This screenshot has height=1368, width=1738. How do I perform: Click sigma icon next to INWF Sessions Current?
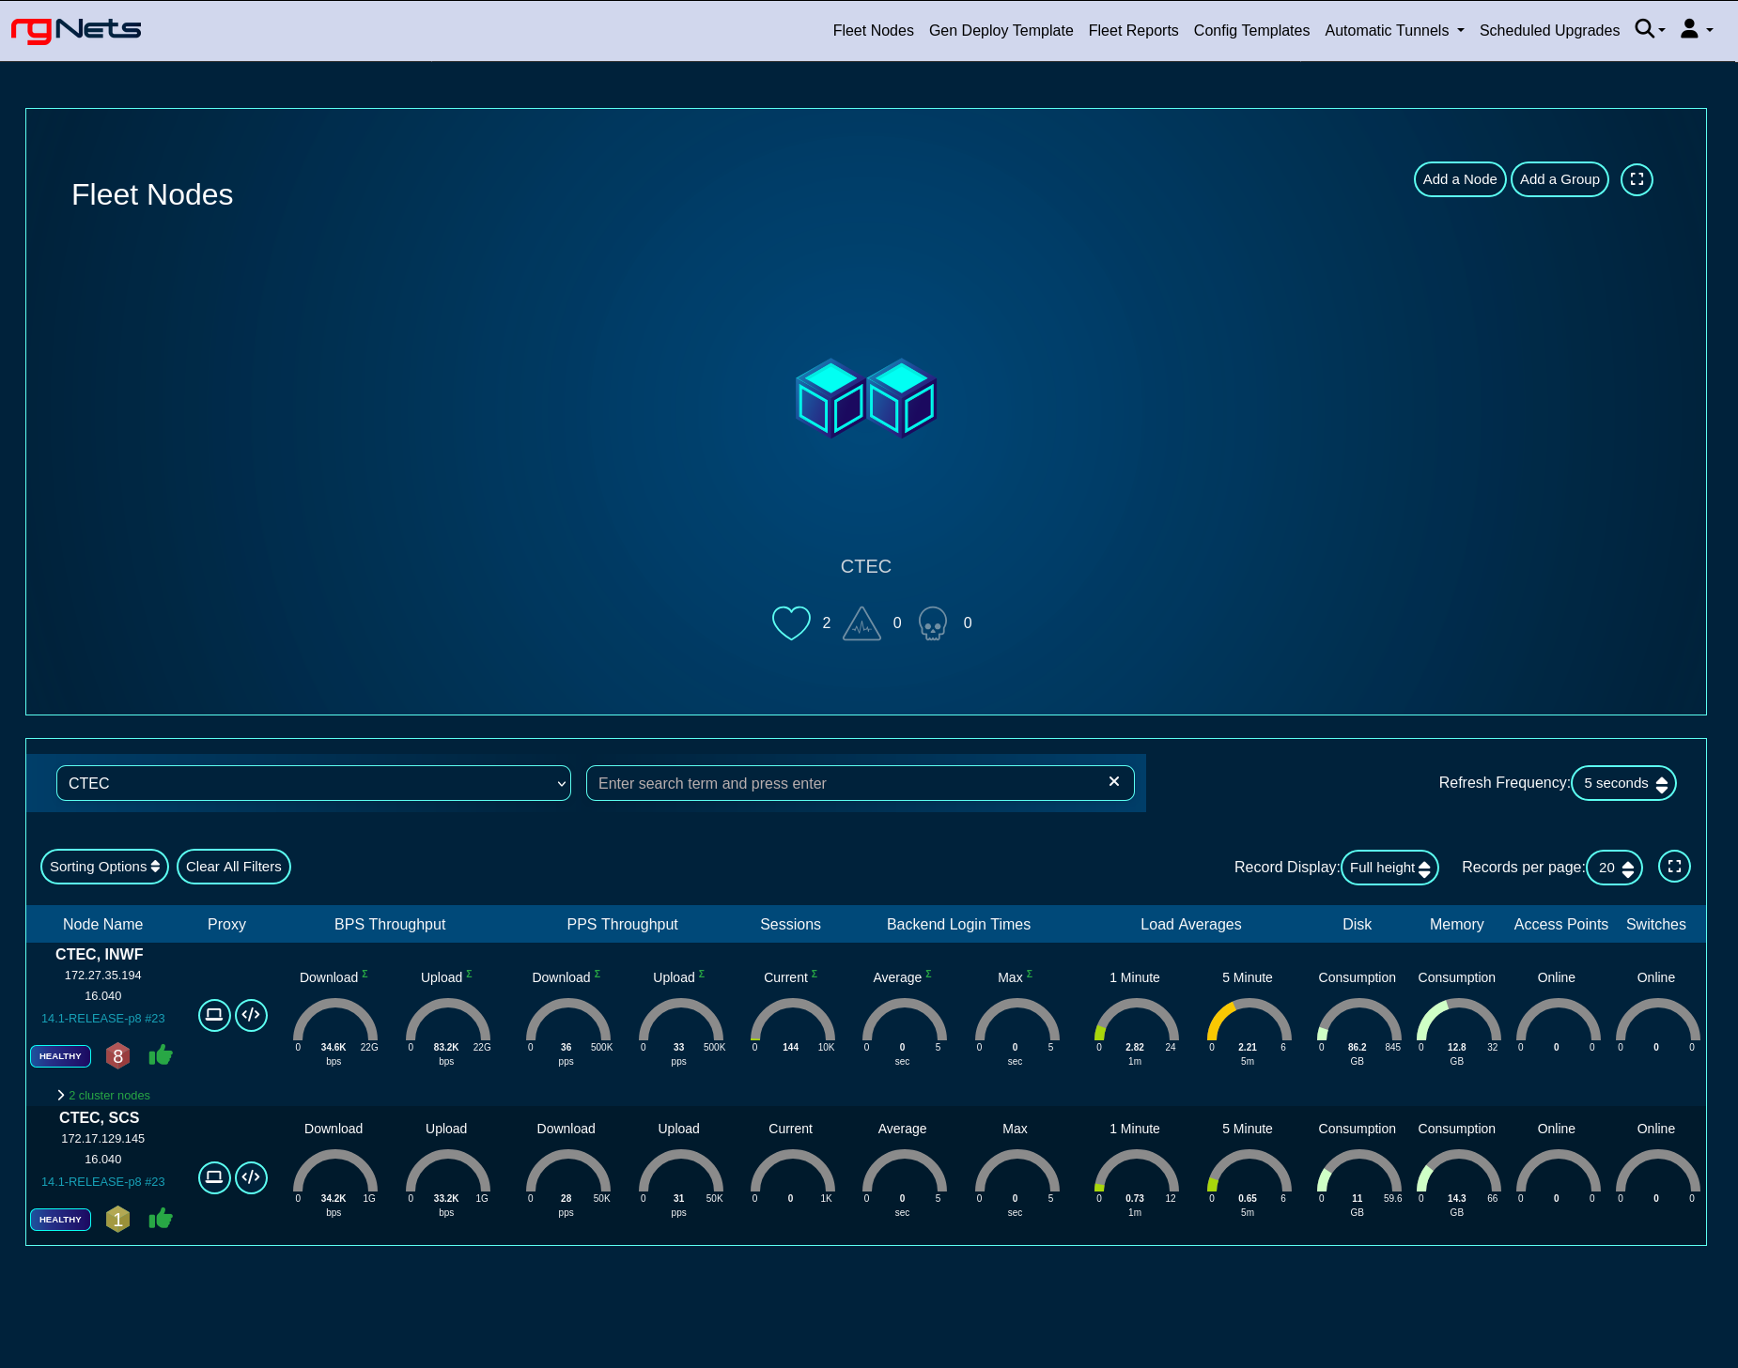815,974
